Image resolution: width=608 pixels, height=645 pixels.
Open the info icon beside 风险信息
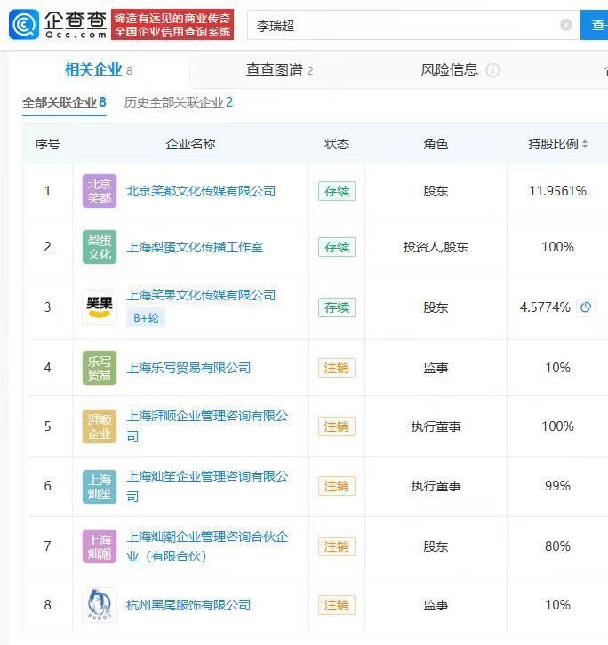pyautogui.click(x=492, y=70)
